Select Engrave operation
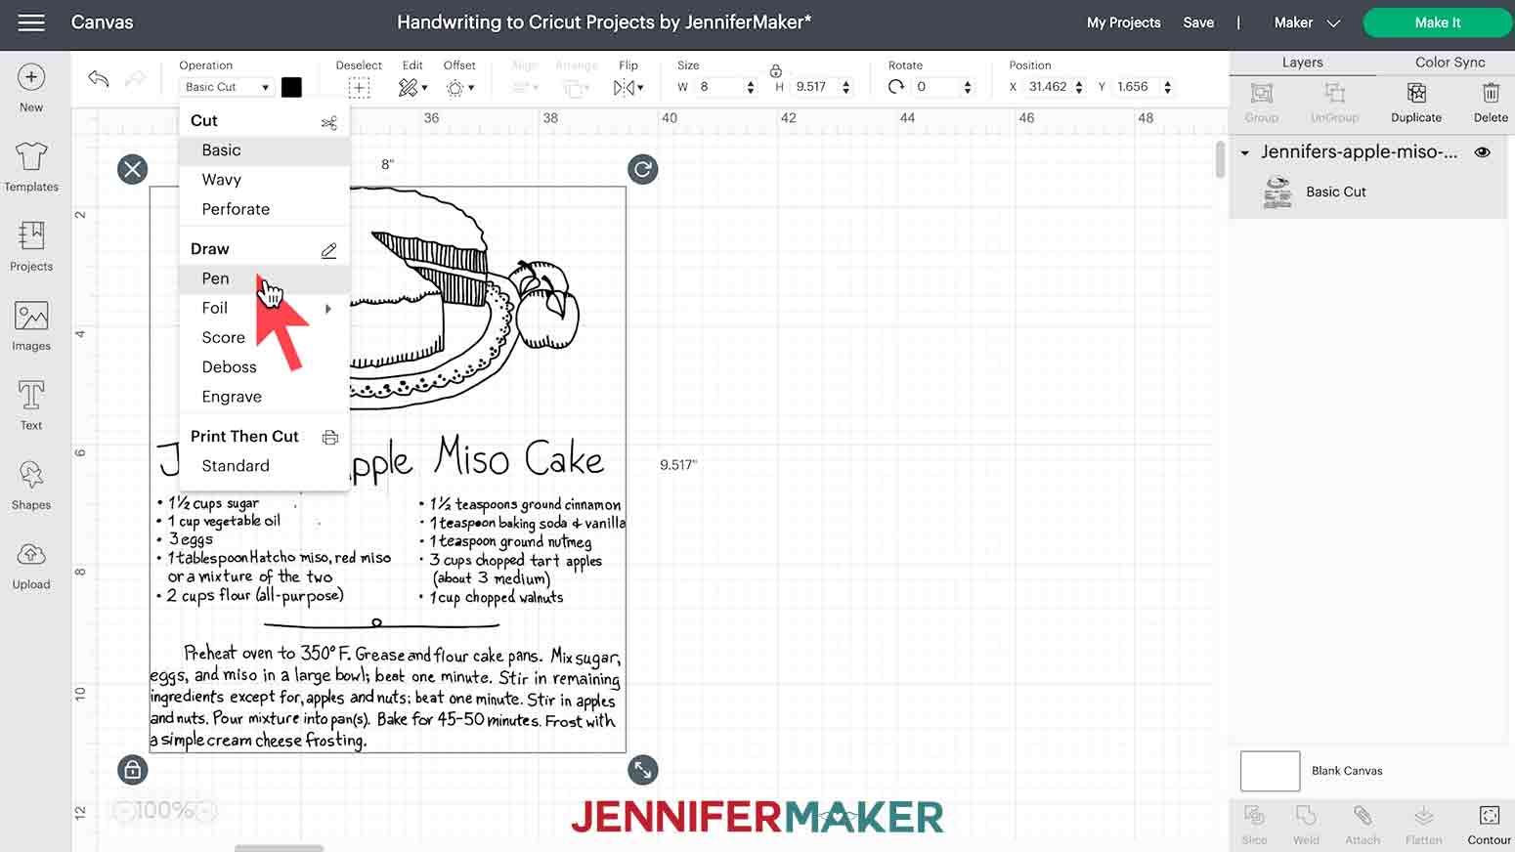 (265, 397)
